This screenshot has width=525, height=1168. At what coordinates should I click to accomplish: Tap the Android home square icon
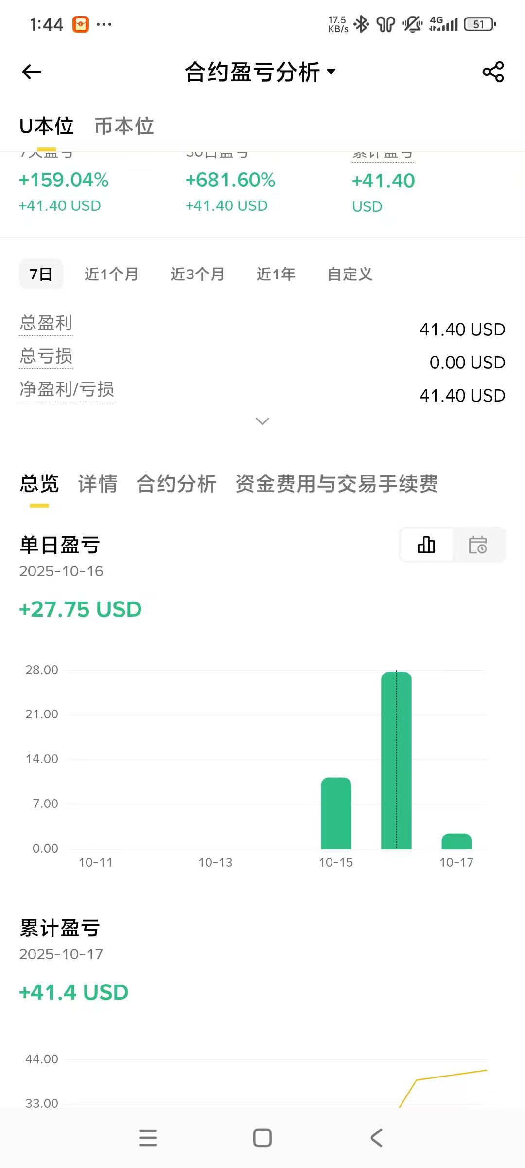262,1138
